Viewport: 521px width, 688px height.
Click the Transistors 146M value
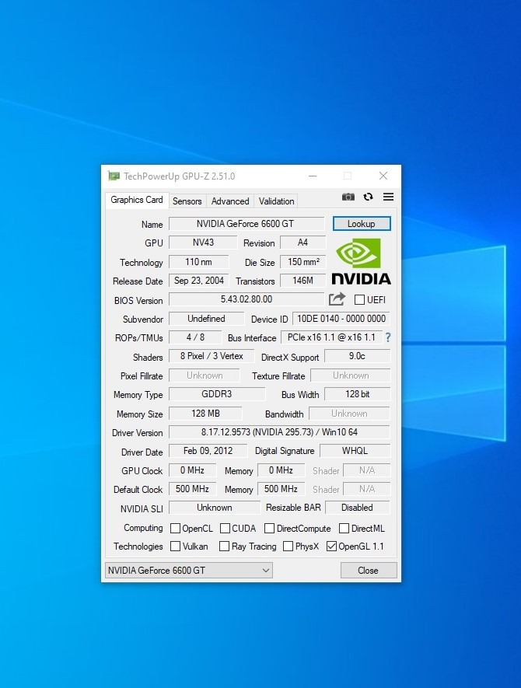point(303,281)
